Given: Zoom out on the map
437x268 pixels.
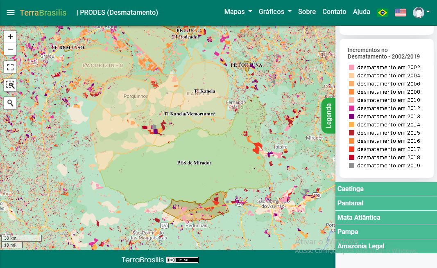Looking at the screenshot, I should [10, 49].
